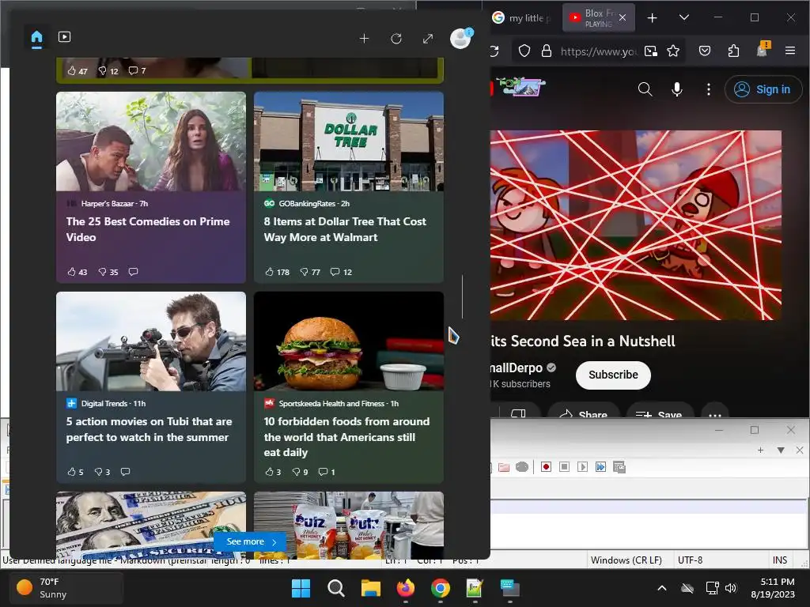View site security padlock info
The image size is (810, 607).
coord(546,51)
